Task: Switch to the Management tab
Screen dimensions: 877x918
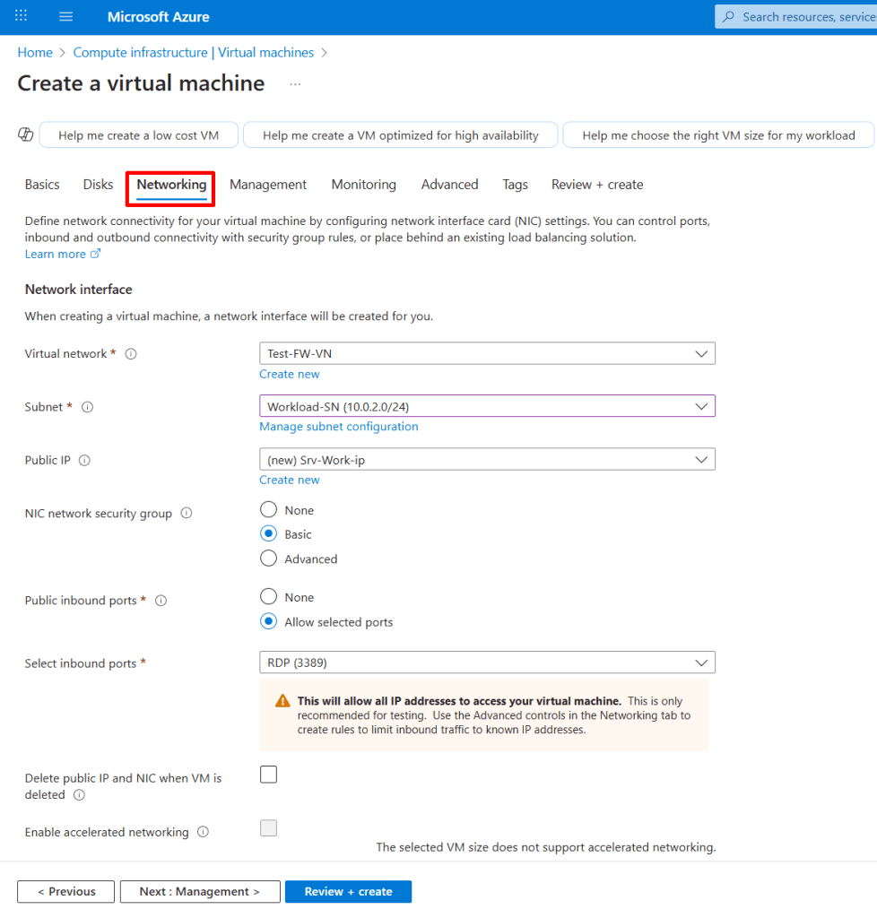Action: (x=267, y=185)
